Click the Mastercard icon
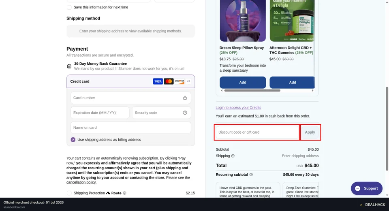Image resolution: width=389 pixels, height=211 pixels. tap(169, 81)
